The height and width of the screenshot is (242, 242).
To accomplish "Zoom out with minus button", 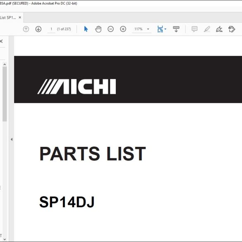I will pyautogui.click(x=110, y=29).
